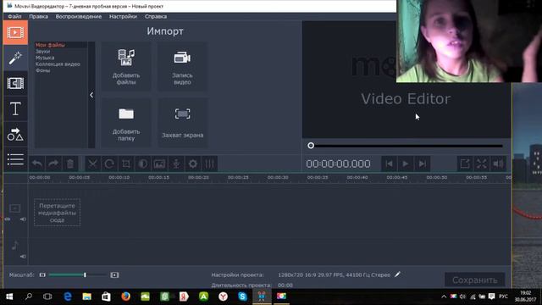The width and height of the screenshot is (542, 305).
Task: Click the Undo arrow in toolbar
Action: coord(37,164)
